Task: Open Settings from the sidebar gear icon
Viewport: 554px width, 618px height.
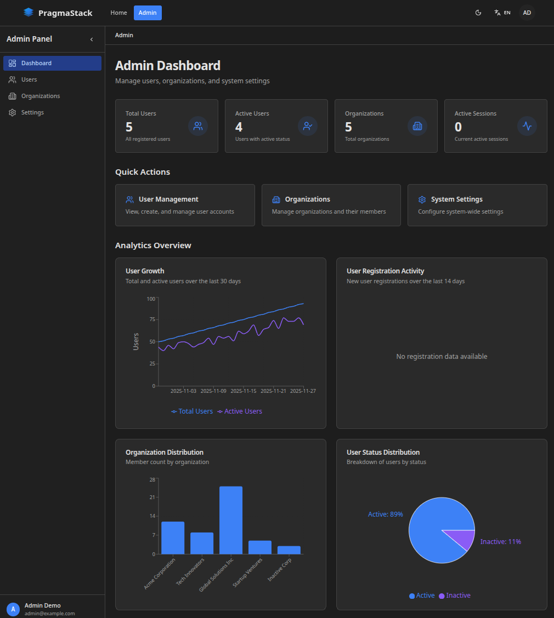Action: (12, 112)
